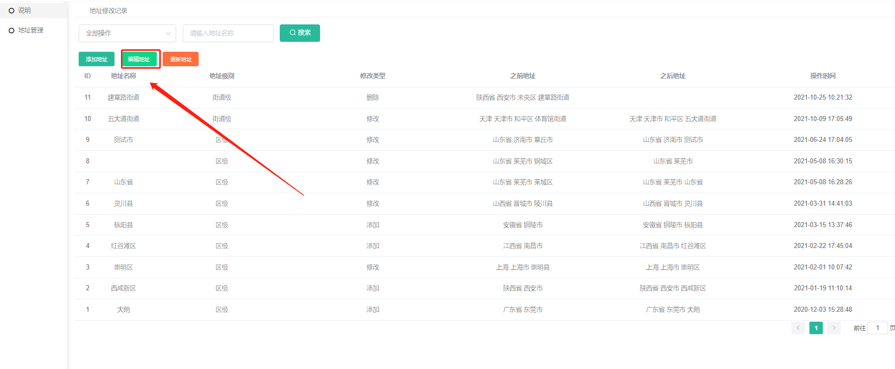The height and width of the screenshot is (369, 895).
Task: Select the 测试市 address name cell
Action: [123, 140]
